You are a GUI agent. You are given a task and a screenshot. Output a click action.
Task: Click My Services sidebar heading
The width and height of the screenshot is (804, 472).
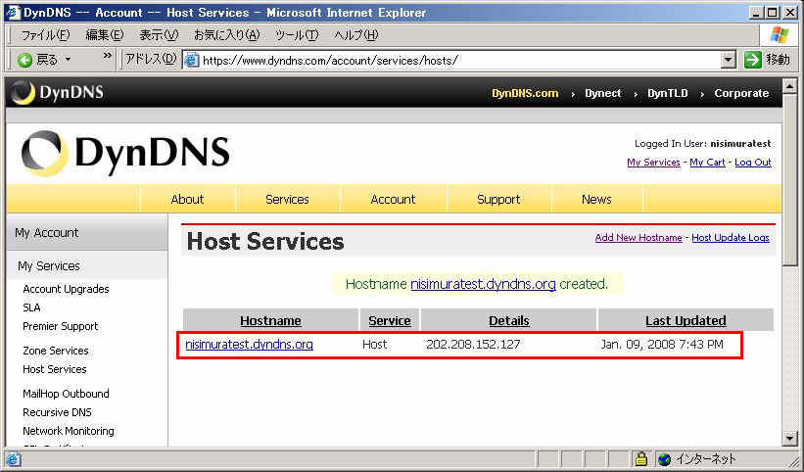click(x=49, y=266)
